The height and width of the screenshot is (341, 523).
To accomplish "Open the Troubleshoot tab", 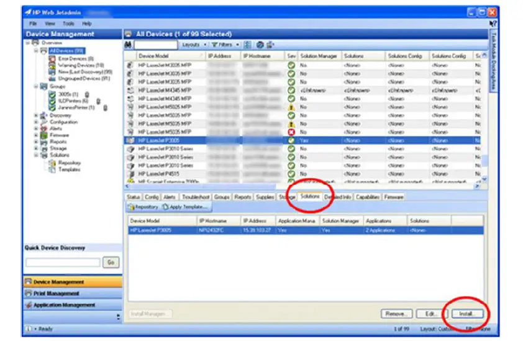I will [196, 197].
